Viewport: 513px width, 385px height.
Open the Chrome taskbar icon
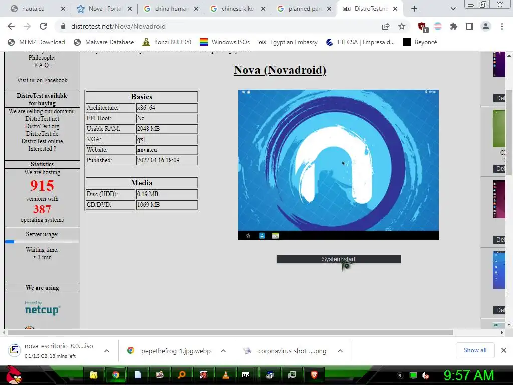116,375
